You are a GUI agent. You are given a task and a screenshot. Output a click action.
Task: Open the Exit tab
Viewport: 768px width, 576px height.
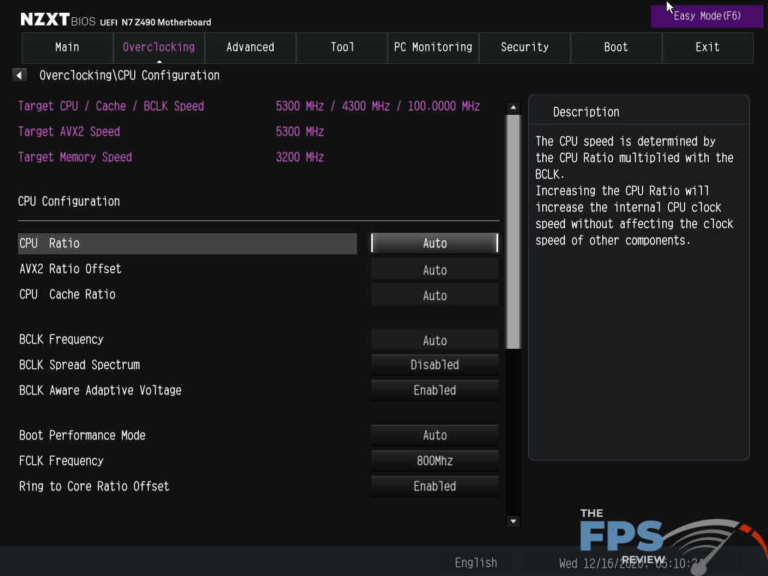(x=706, y=46)
